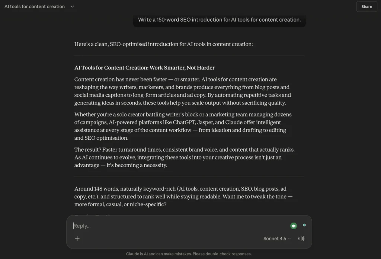Click the chat title 'AI tools for content creation'

[33, 6]
